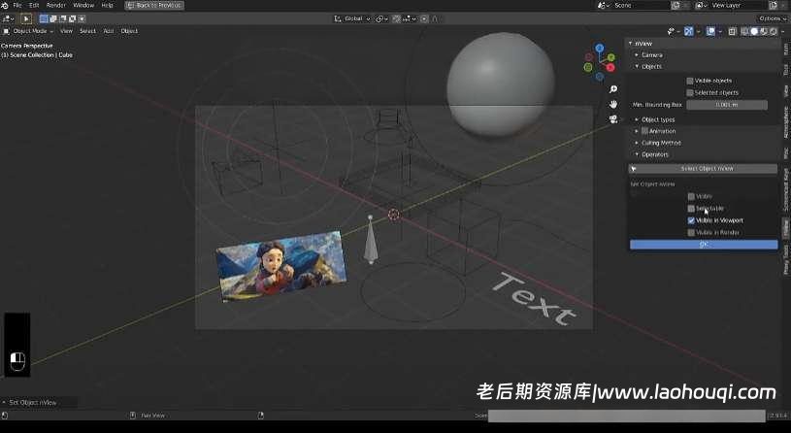The width and height of the screenshot is (791, 433).
Task: Click the Blender logo icon
Action: point(5,5)
